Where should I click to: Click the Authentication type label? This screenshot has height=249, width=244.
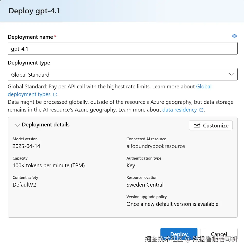pos(144,158)
